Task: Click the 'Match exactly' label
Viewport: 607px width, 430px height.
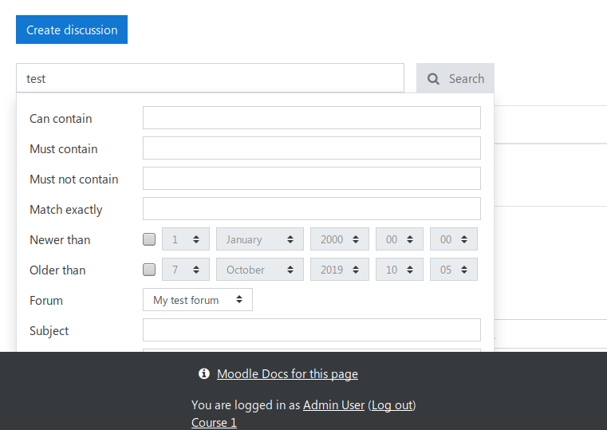Action: tap(66, 209)
